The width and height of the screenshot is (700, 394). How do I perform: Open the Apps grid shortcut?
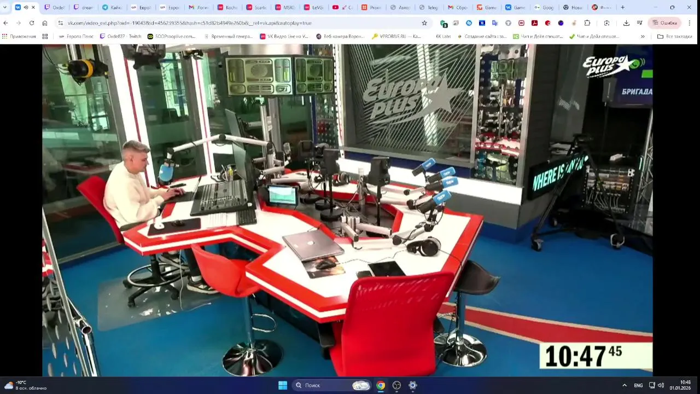(19, 37)
